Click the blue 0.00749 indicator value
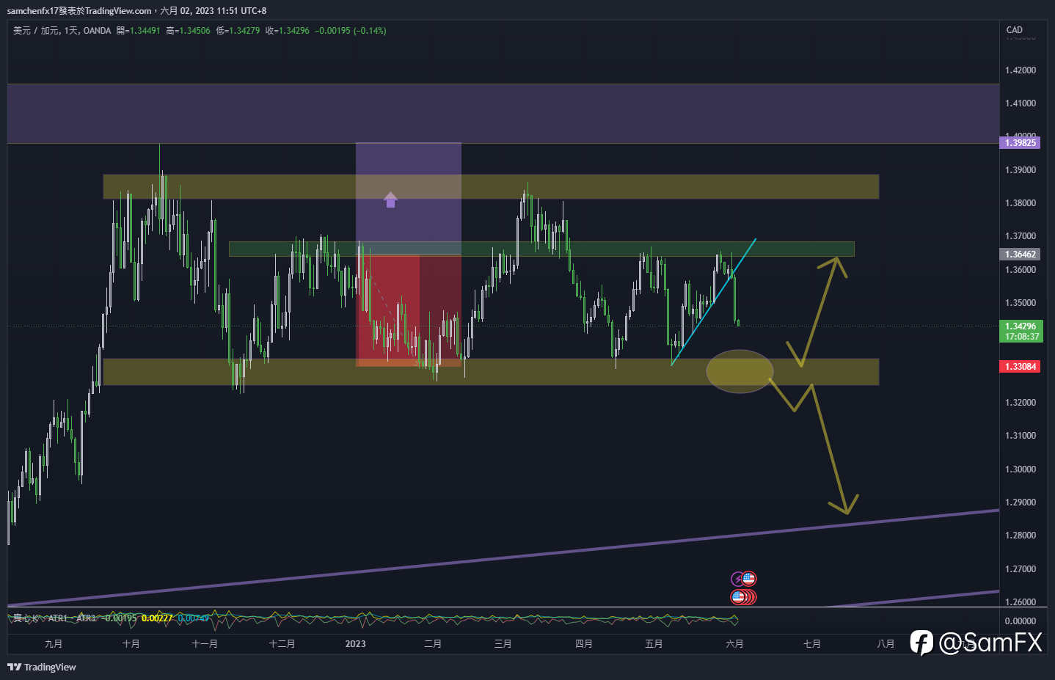Screen dimensions: 1055x680 point(194,618)
